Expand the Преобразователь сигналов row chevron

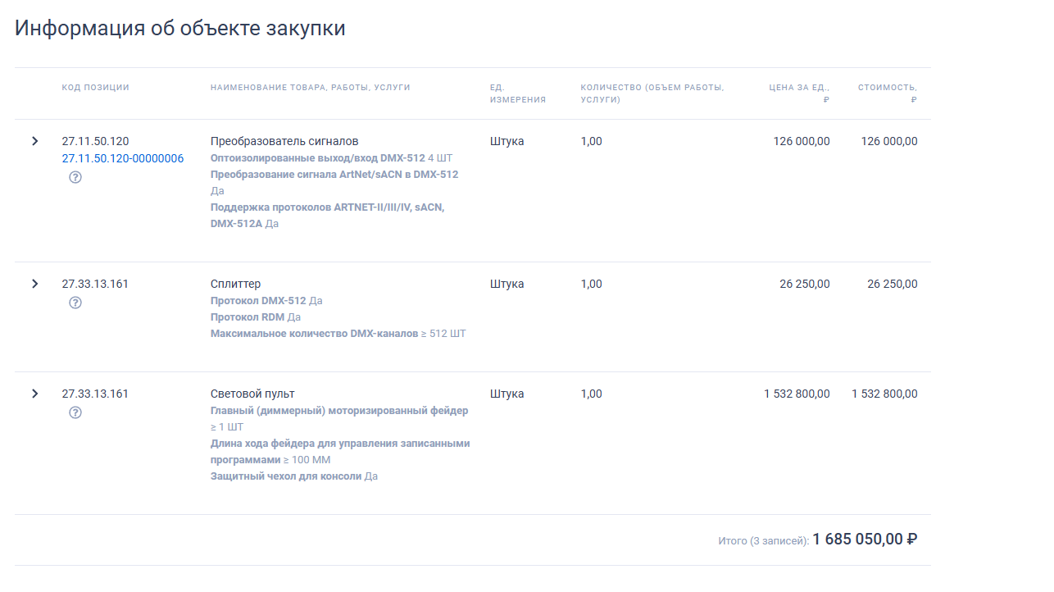tap(34, 141)
